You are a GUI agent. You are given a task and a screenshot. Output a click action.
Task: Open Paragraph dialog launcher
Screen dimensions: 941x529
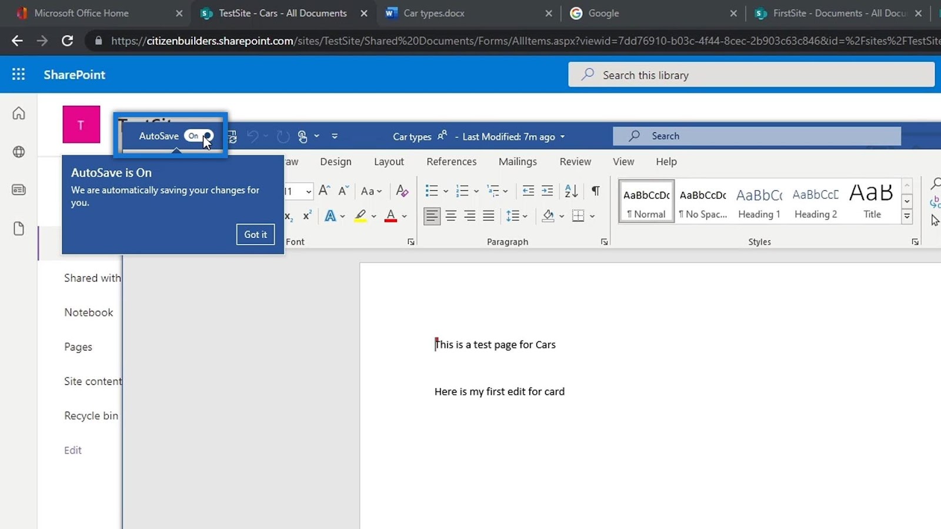[604, 242]
